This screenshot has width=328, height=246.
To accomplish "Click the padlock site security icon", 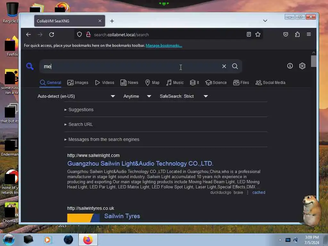I will [88, 34].
